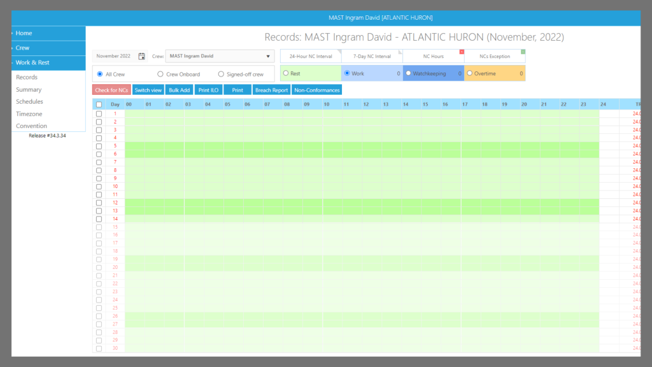Click day 6 hour 10 grid cell
This screenshot has height=367, width=652.
coord(332,154)
